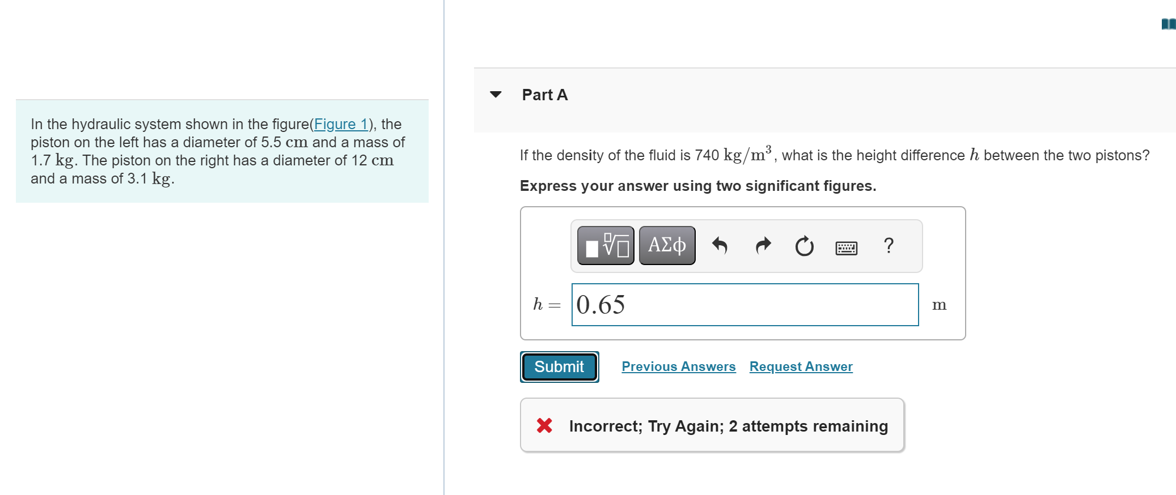Select the 0.65 value in the answer box
The height and width of the screenshot is (495, 1176).
click(x=600, y=305)
